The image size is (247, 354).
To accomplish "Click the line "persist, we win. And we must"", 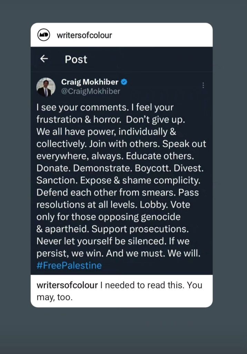I will 118,253.
